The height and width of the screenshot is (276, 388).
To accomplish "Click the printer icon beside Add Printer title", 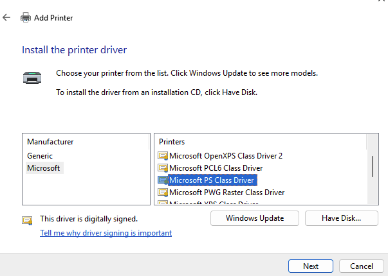I will coord(26,18).
